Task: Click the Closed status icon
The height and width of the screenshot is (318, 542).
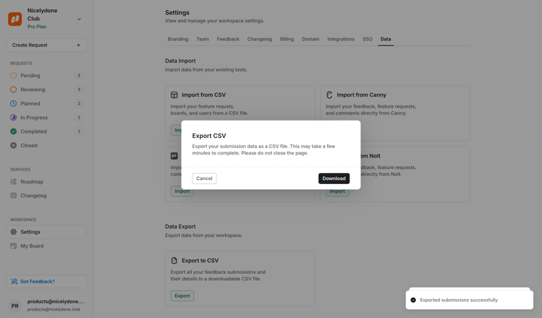Action: pyautogui.click(x=14, y=145)
